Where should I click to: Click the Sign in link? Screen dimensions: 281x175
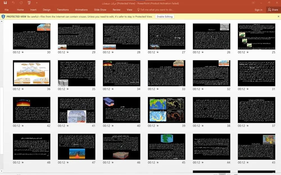[259, 10]
